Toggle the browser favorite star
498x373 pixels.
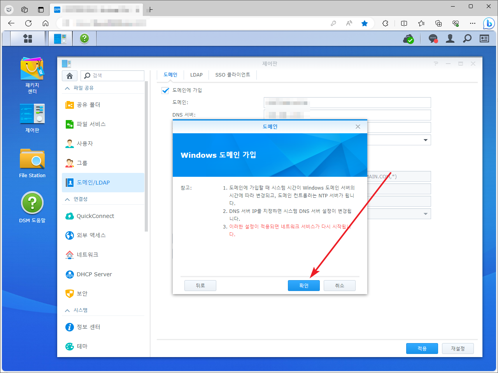click(x=365, y=23)
